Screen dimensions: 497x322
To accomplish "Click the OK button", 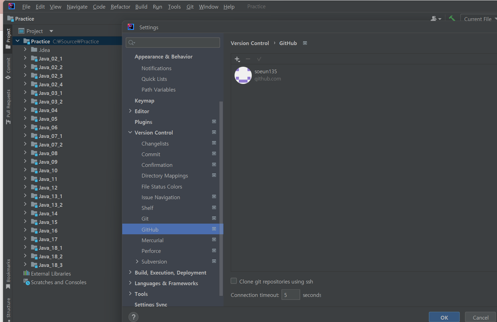I will coord(444,317).
